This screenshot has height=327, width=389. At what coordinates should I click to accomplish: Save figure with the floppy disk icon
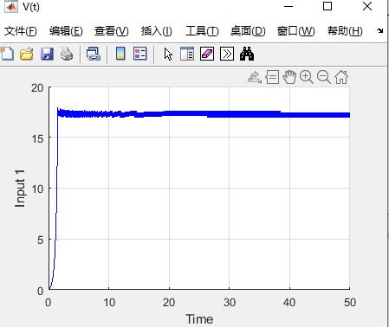click(47, 54)
